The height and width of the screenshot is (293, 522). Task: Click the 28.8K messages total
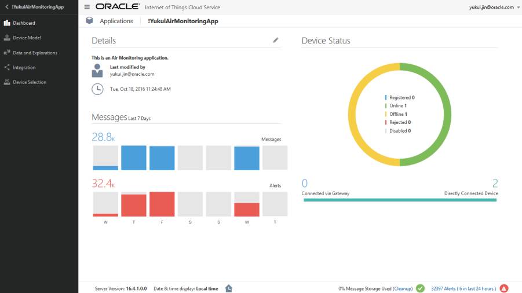103,137
